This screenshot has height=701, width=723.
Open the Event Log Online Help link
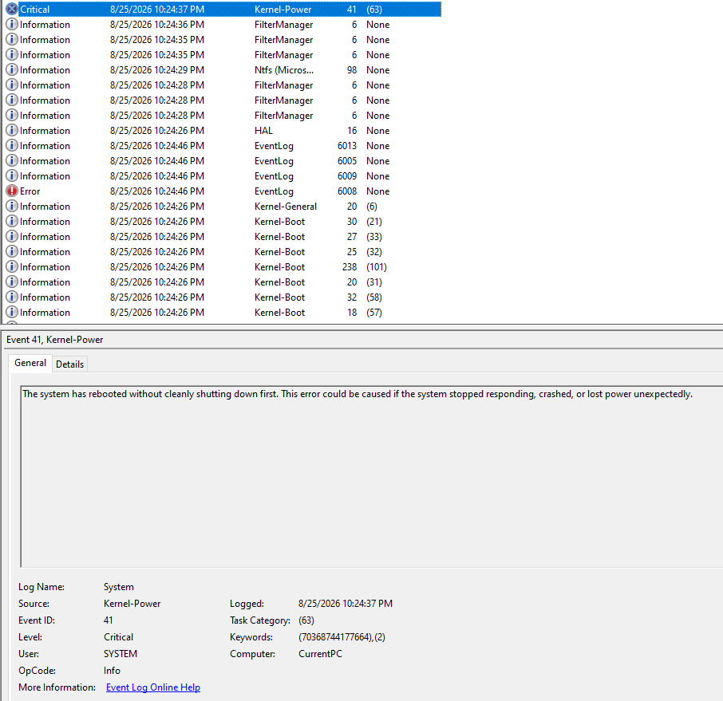point(153,687)
